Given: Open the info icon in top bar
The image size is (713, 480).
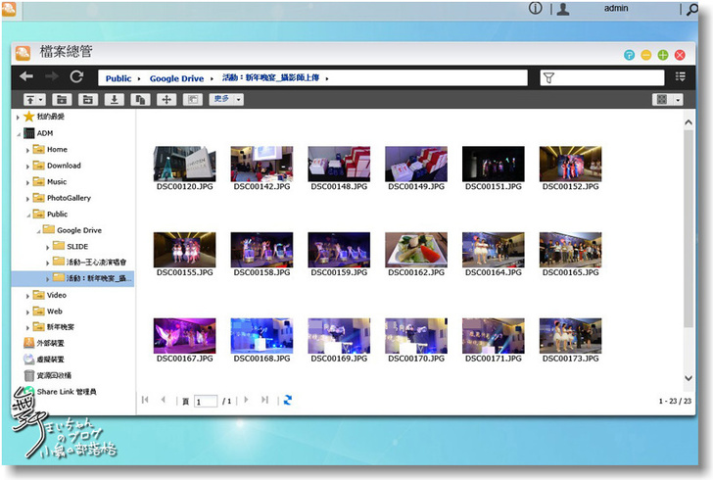Looking at the screenshot, I should pos(535,8).
